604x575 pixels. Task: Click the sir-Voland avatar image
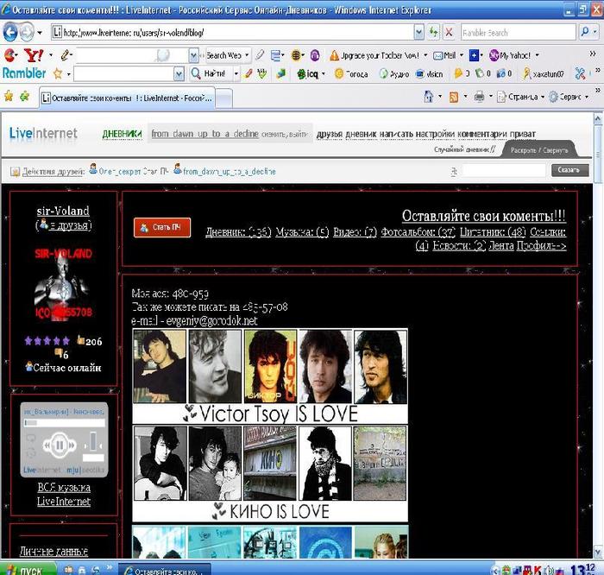tap(63, 283)
